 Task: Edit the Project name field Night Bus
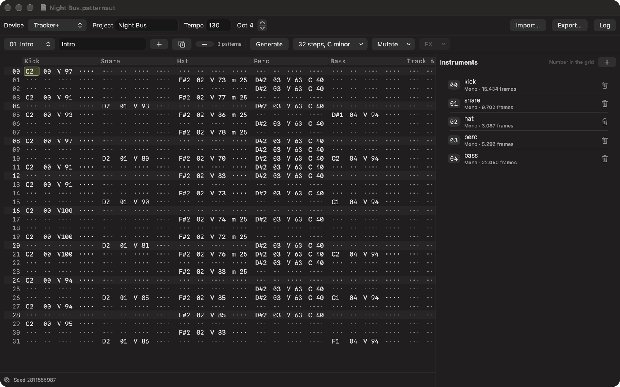[146, 25]
